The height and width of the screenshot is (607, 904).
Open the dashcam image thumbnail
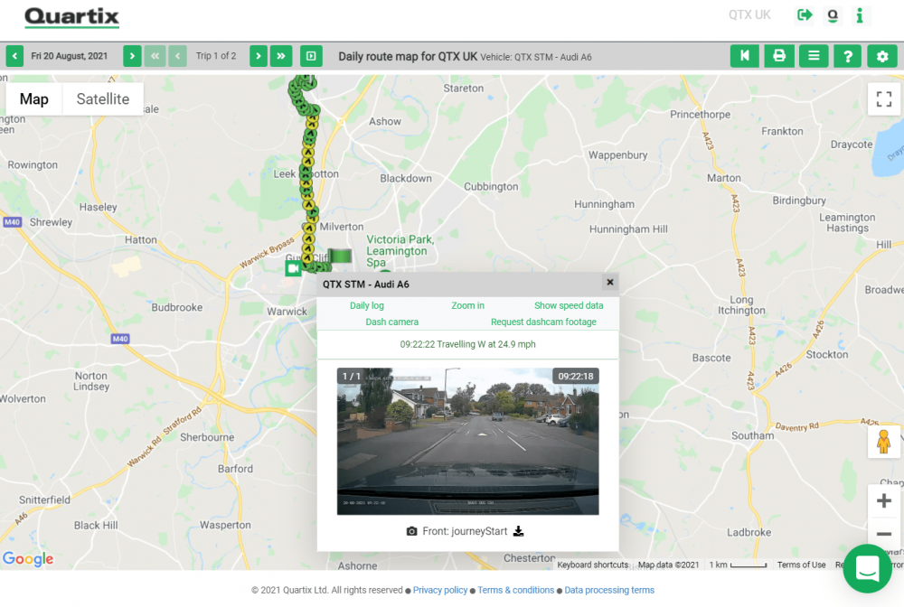click(467, 441)
